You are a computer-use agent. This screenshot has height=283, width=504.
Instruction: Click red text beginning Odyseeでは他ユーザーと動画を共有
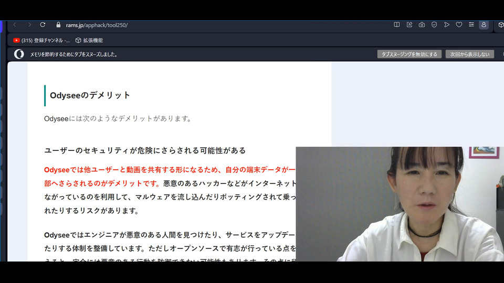170,177
